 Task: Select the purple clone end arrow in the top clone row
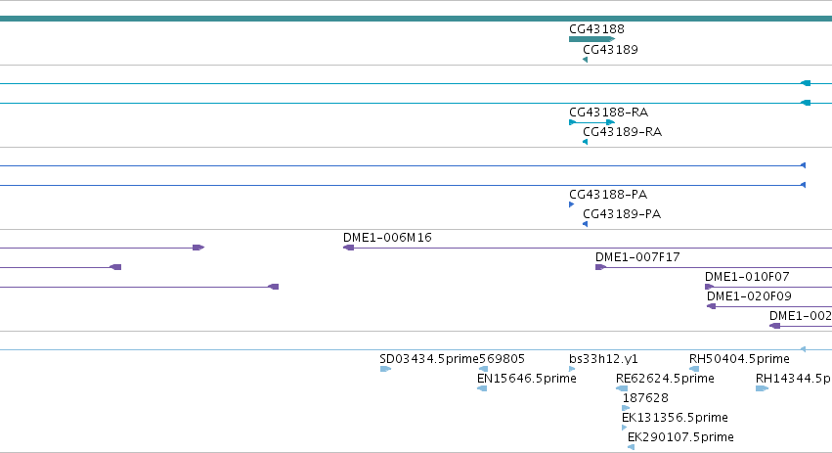coord(198,248)
